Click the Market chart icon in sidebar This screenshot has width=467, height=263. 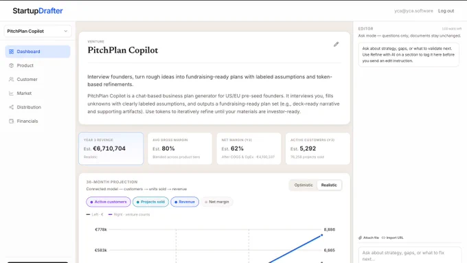coord(11,93)
